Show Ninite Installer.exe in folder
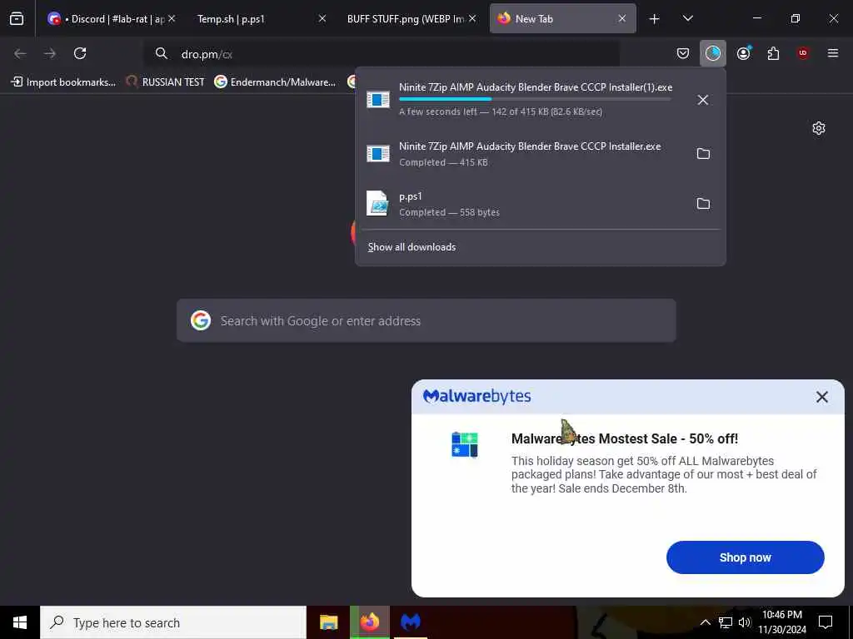853x639 pixels. [x=703, y=154]
